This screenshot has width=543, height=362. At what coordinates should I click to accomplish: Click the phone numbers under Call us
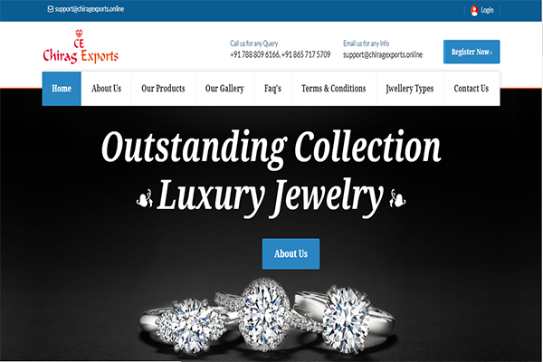coord(281,54)
